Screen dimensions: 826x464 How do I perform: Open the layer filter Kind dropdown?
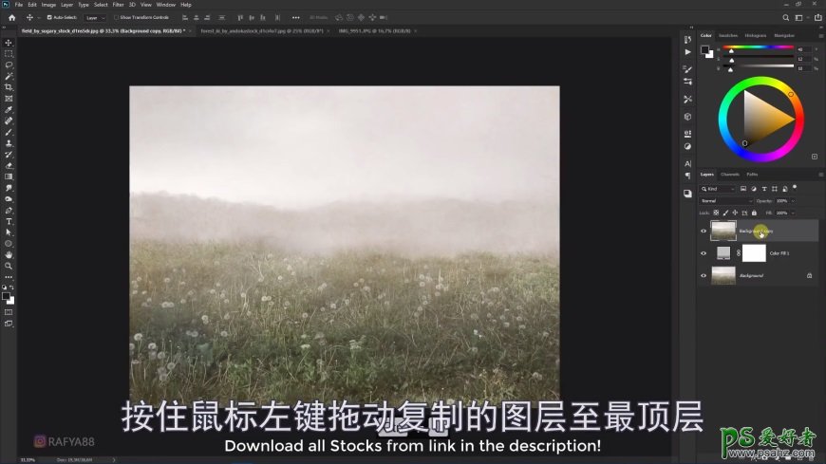pos(718,189)
